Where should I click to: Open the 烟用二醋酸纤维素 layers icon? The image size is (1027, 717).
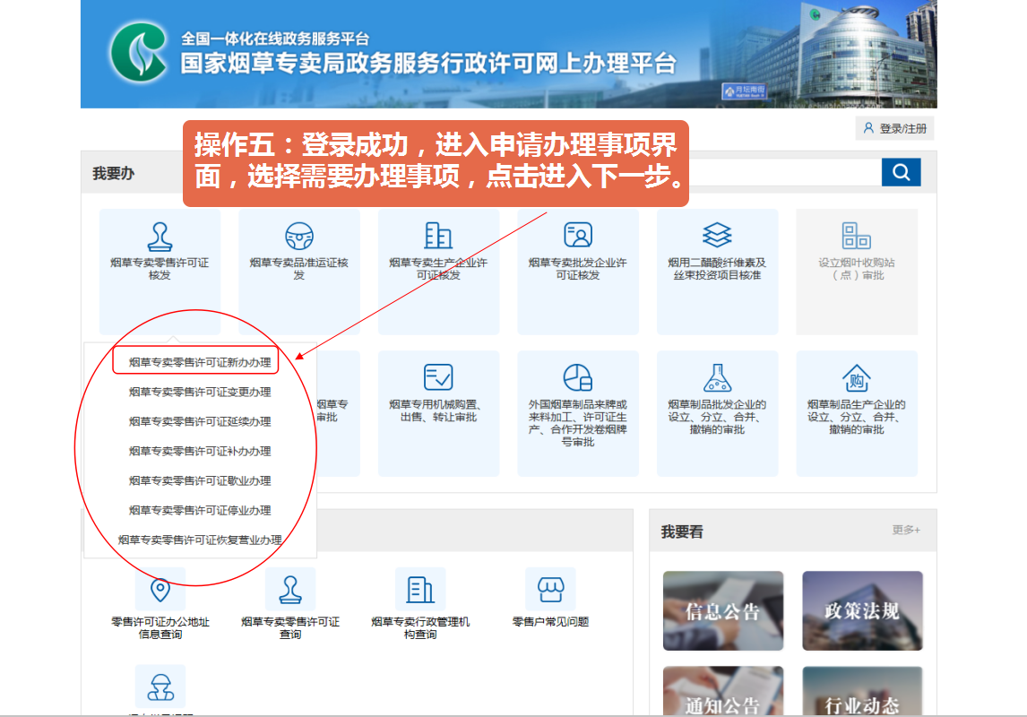click(x=717, y=236)
